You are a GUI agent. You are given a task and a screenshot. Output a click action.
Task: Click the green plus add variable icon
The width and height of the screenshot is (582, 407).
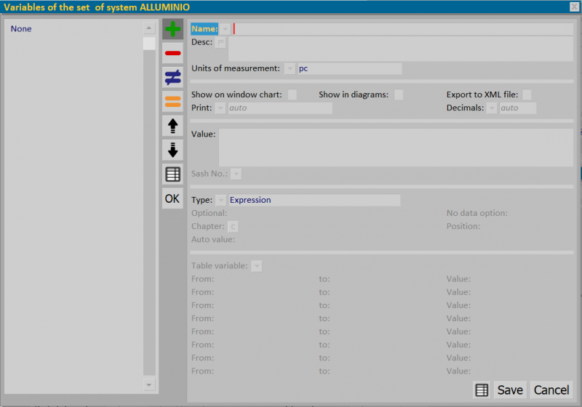click(x=172, y=29)
